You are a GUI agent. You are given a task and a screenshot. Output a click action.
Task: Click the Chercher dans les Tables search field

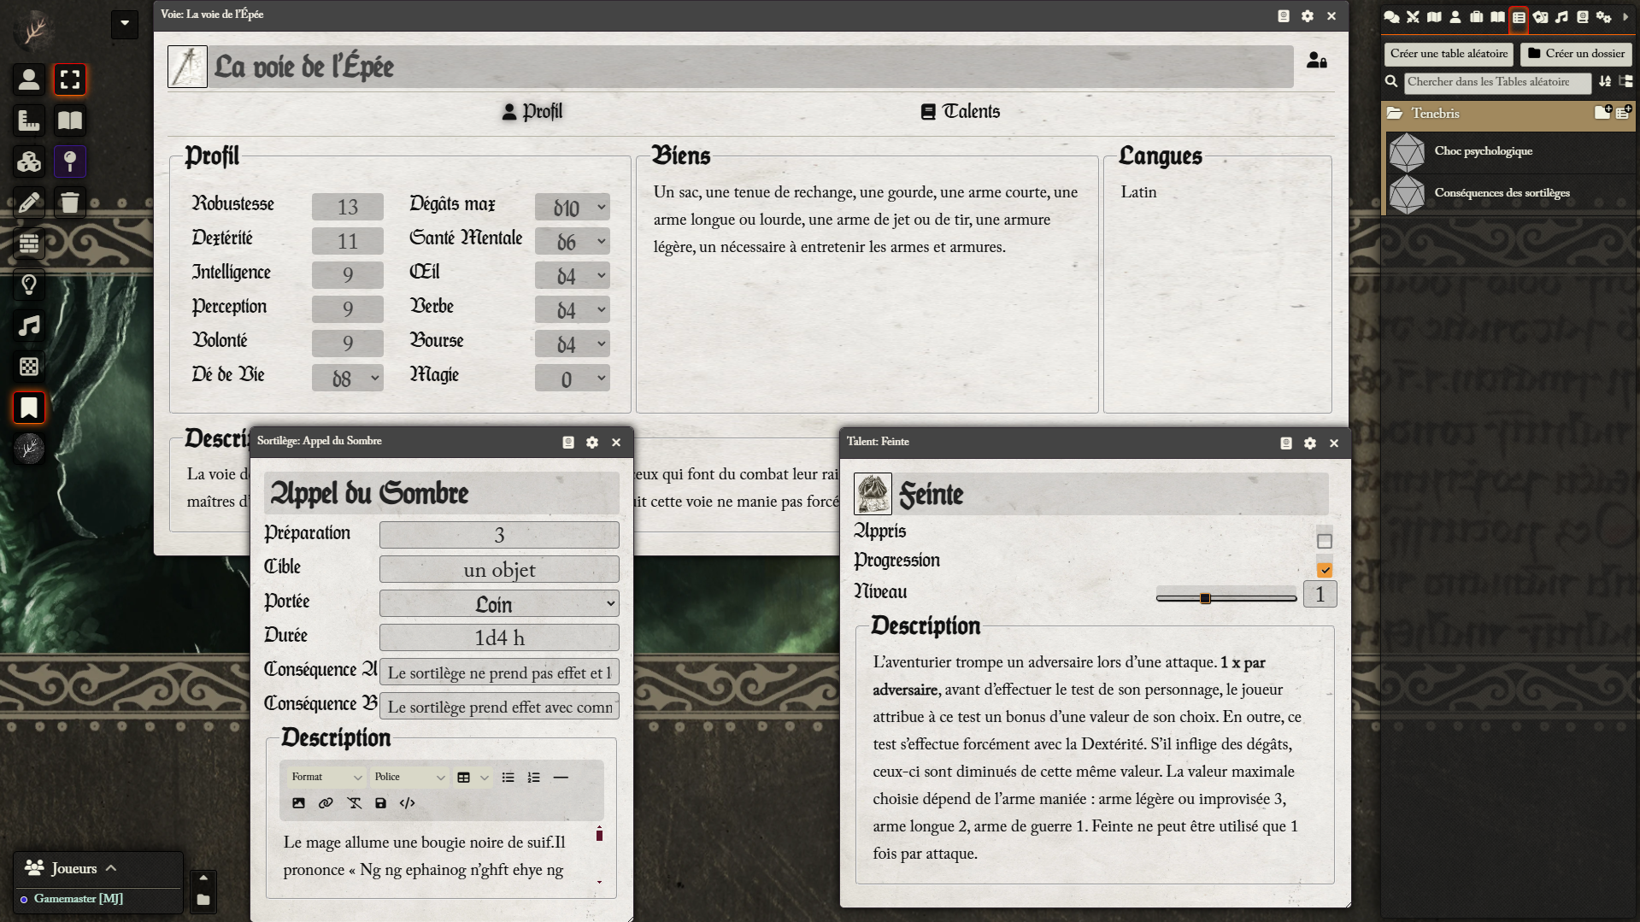point(1496,82)
